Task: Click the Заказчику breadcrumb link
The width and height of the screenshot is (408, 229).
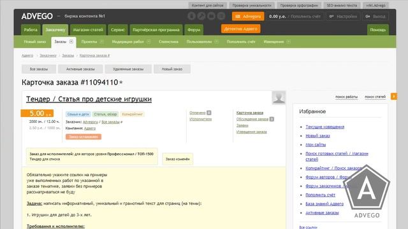Action: tap(48, 55)
